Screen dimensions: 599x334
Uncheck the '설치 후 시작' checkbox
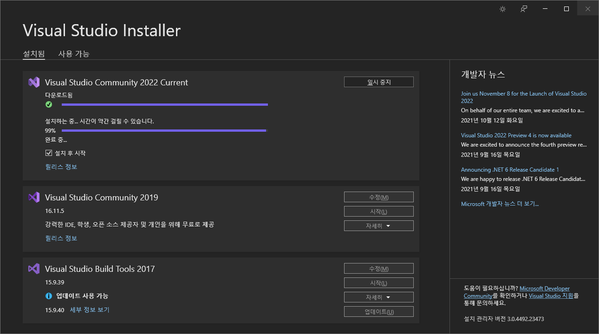click(49, 153)
